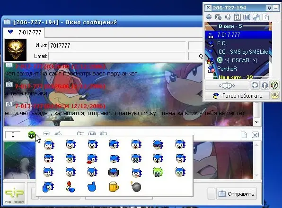Viewport: 282px width, 208px height.
Task: Toggle always-on-top with the pin button
Action: pyautogui.click(x=269, y=8)
